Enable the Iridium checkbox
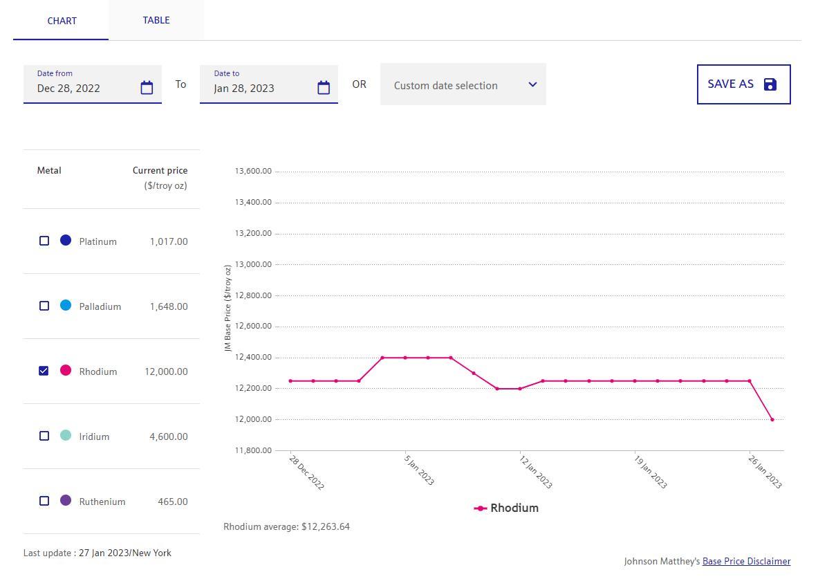This screenshot has width=818, height=579. coord(44,436)
